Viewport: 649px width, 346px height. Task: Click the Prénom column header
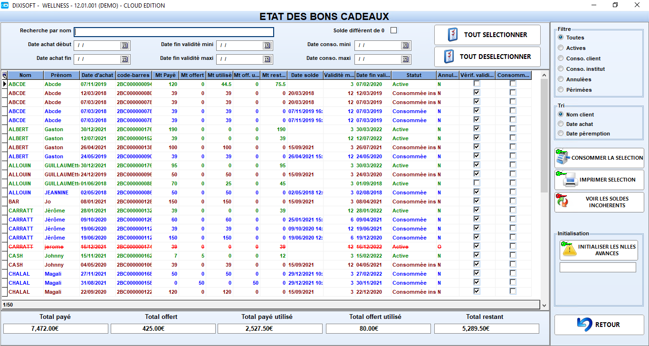[62, 75]
